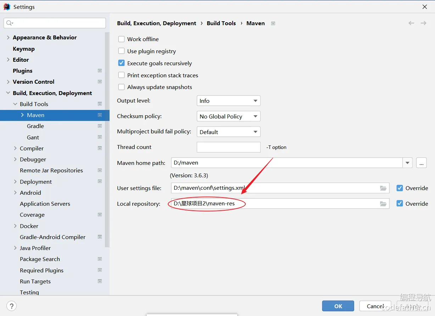This screenshot has height=316, width=435.
Task: Uncheck Execute goals recursively
Action: click(x=121, y=63)
